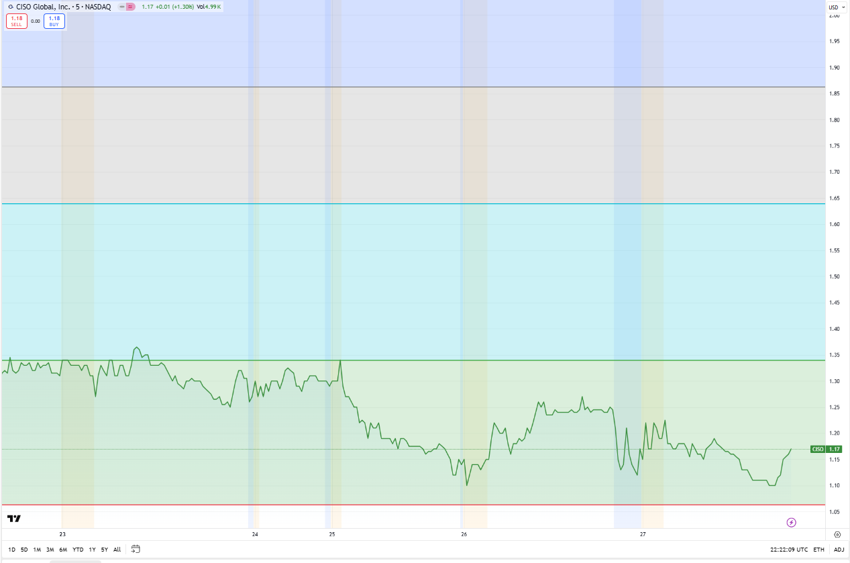The width and height of the screenshot is (850, 563).
Task: Click the 0.00 spread value
Action: coord(36,21)
